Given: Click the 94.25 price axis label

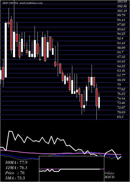Looking at the screenshot, I should click(121, 34).
